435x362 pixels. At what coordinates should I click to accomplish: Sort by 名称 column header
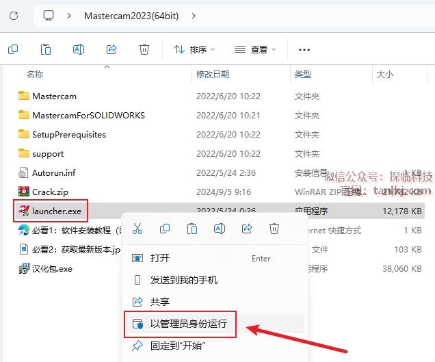point(35,74)
